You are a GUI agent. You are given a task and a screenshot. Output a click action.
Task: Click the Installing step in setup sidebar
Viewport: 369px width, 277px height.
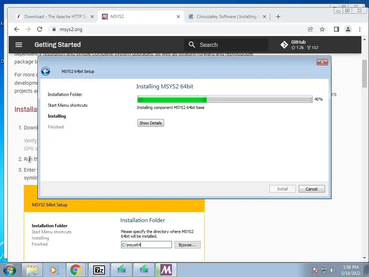(57, 116)
